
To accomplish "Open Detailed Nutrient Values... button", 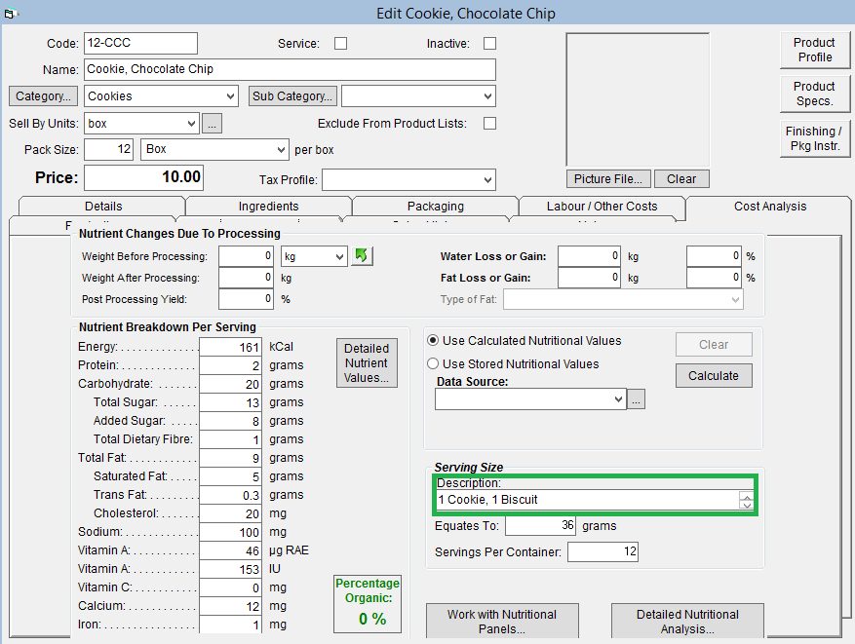I will 367,362.
